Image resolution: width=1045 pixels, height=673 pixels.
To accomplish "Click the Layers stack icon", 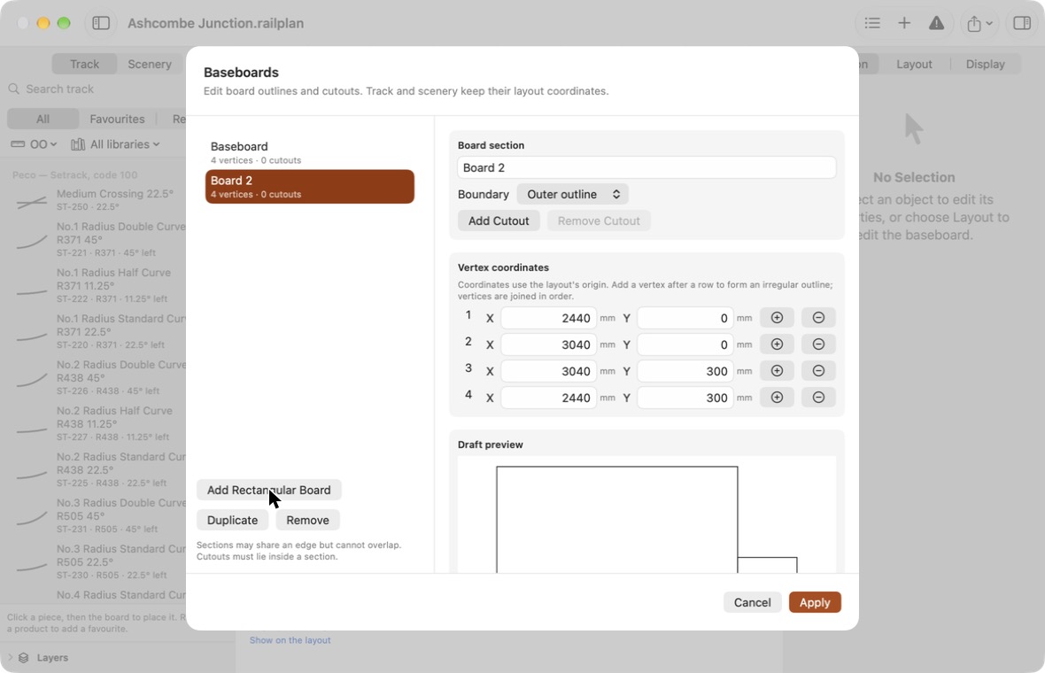I will tap(23, 658).
